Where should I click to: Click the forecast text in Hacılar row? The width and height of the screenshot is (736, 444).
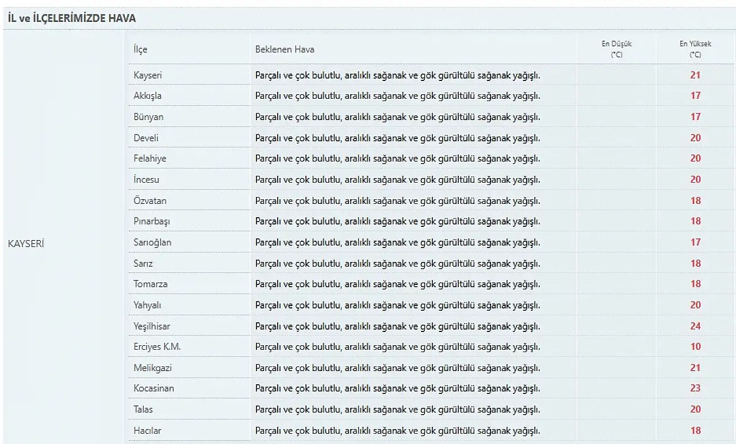398,430
